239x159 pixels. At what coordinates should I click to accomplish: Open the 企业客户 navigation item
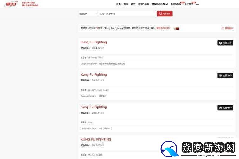pos(188,4)
